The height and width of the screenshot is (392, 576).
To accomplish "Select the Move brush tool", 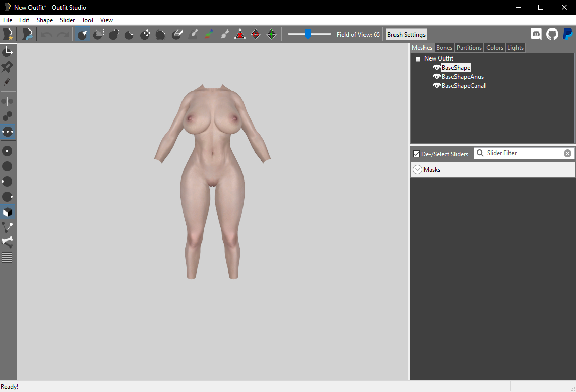I will pos(145,35).
